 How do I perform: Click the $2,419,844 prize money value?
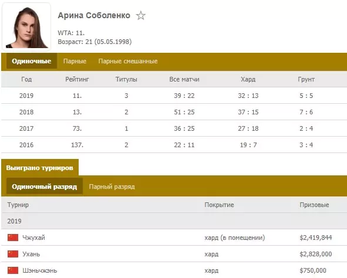(316, 238)
